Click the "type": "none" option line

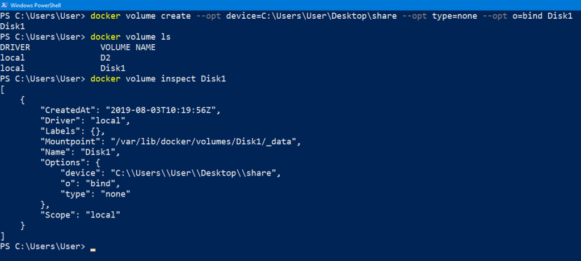[x=95, y=194]
